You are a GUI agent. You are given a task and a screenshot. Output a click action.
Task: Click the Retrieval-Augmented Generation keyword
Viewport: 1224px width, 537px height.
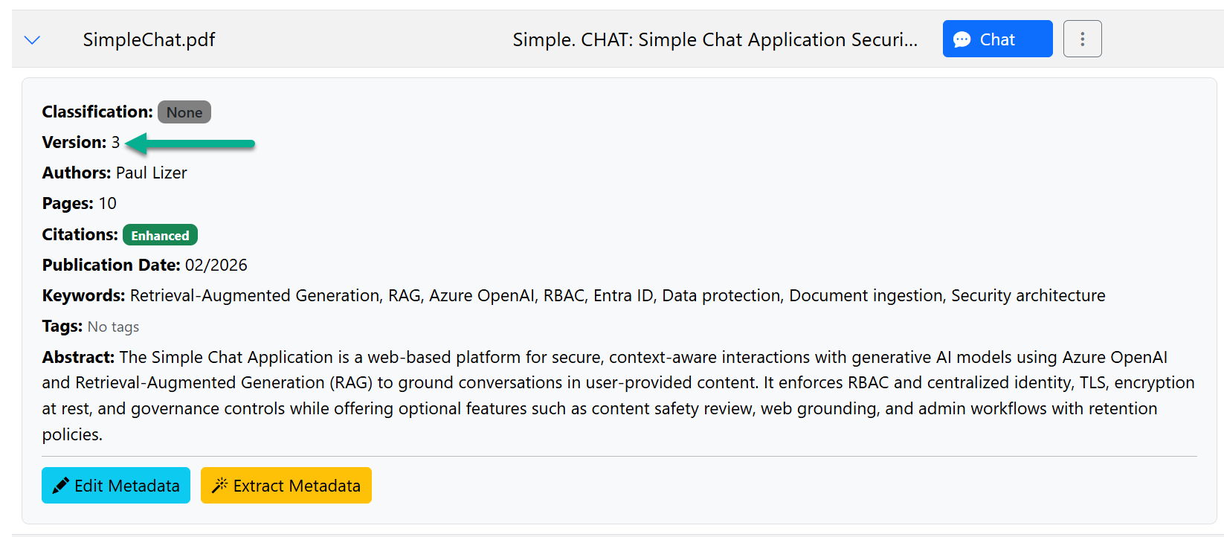click(x=255, y=296)
